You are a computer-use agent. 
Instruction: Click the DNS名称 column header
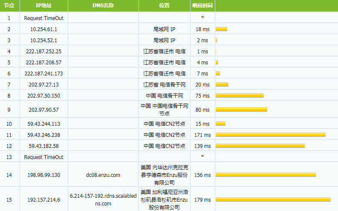pos(103,6)
